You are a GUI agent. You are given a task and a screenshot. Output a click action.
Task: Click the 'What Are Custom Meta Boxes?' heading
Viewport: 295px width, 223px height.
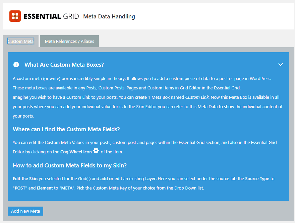pos(64,65)
